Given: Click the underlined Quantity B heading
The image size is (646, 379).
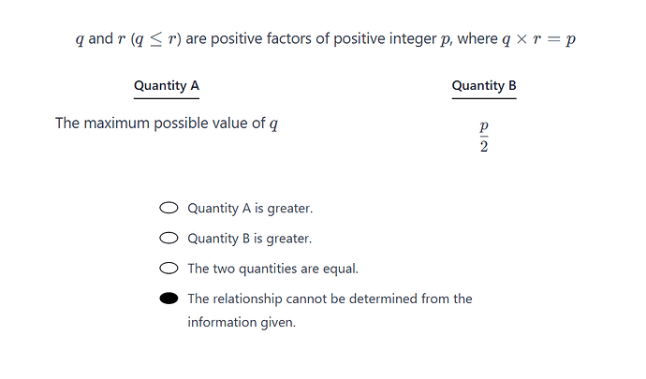Looking at the screenshot, I should [x=484, y=86].
